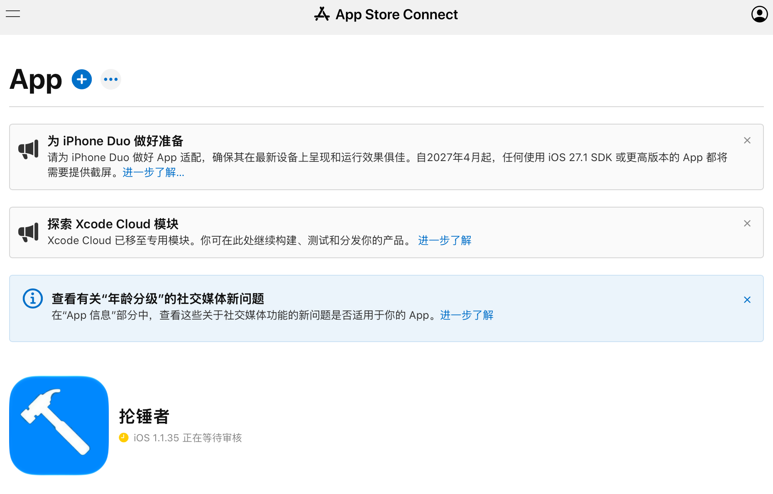Click the megaphone icon in Xcode Cloud banner
This screenshot has height=494, width=773.
pyautogui.click(x=29, y=232)
